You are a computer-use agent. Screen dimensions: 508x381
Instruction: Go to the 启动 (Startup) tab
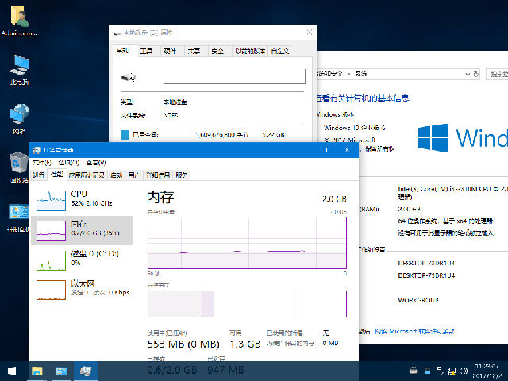coord(117,175)
